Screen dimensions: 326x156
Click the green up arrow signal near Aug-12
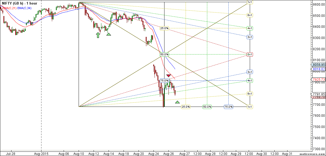tap(98, 34)
